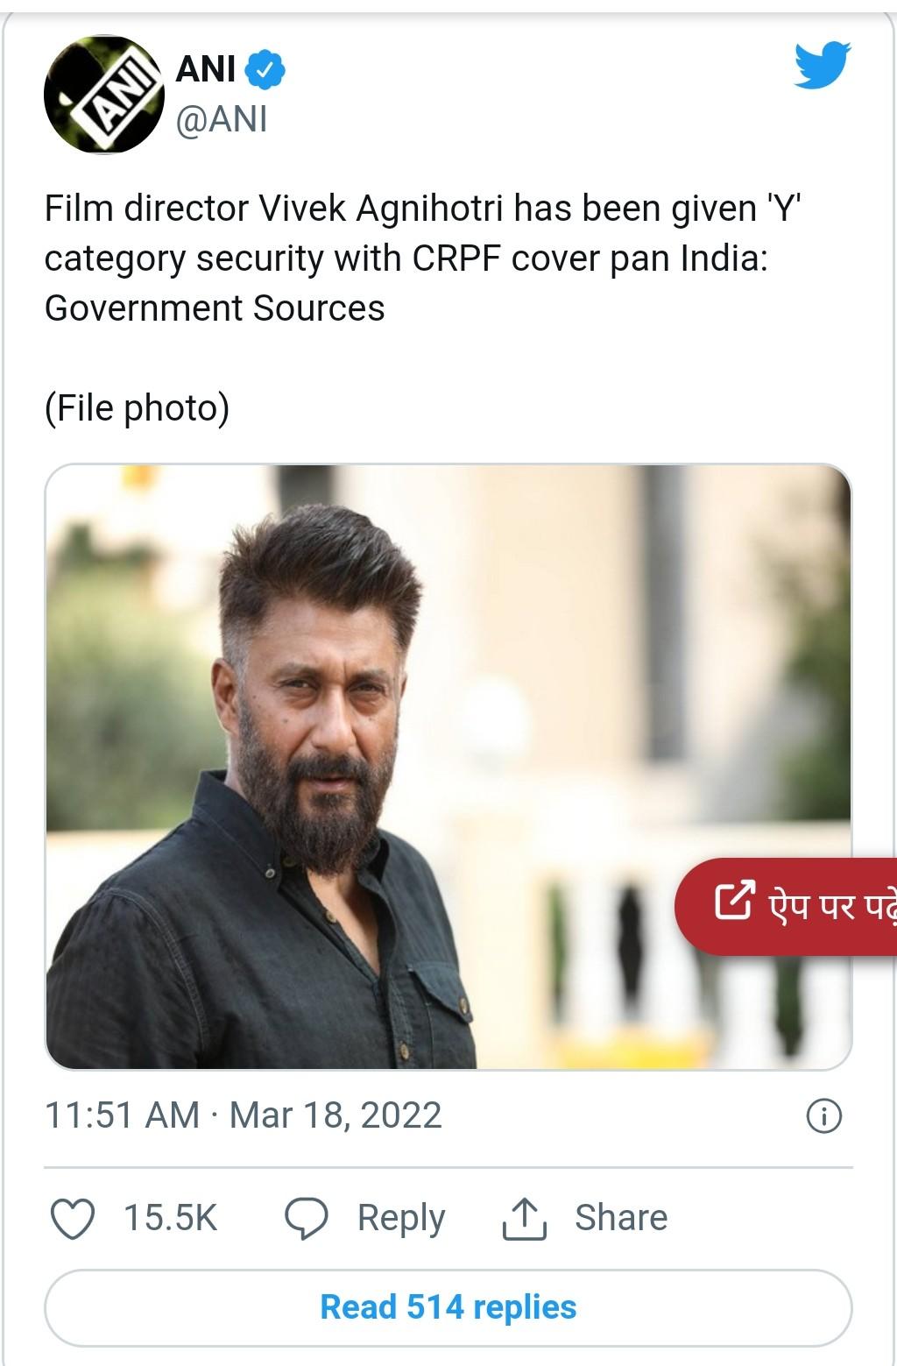897x1366 pixels.
Task: Tap the red ऐप पर पढ़ें button
Action: (x=786, y=906)
